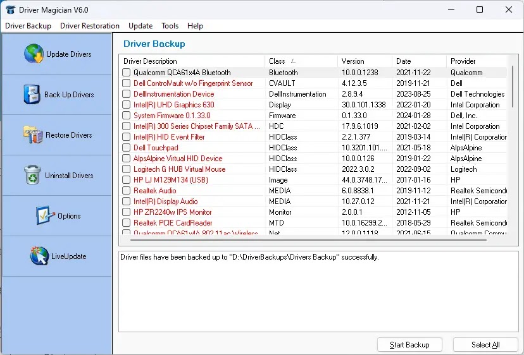Sort by the Provider column header
The image size is (524, 355).
[x=477, y=61]
